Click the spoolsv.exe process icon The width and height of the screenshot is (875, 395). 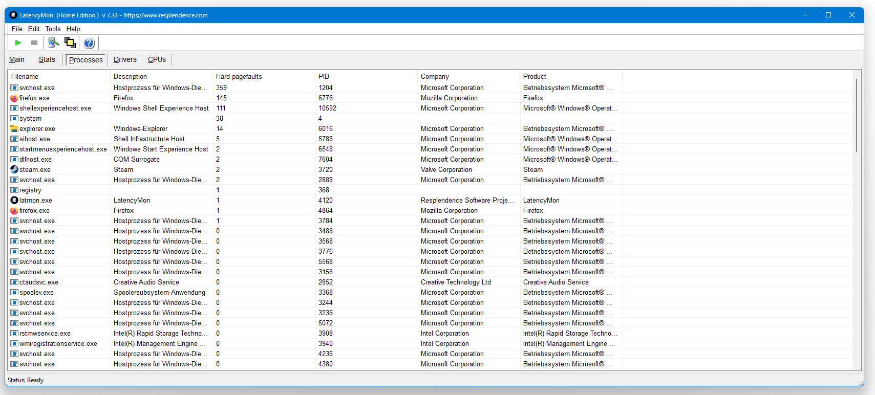[x=14, y=293]
